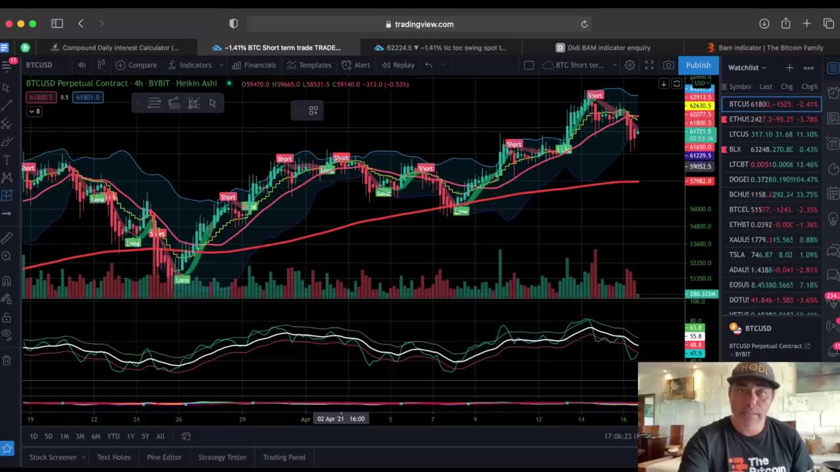Open go-to-date calendar icon
The height and width of the screenshot is (472, 840).
pos(186,436)
